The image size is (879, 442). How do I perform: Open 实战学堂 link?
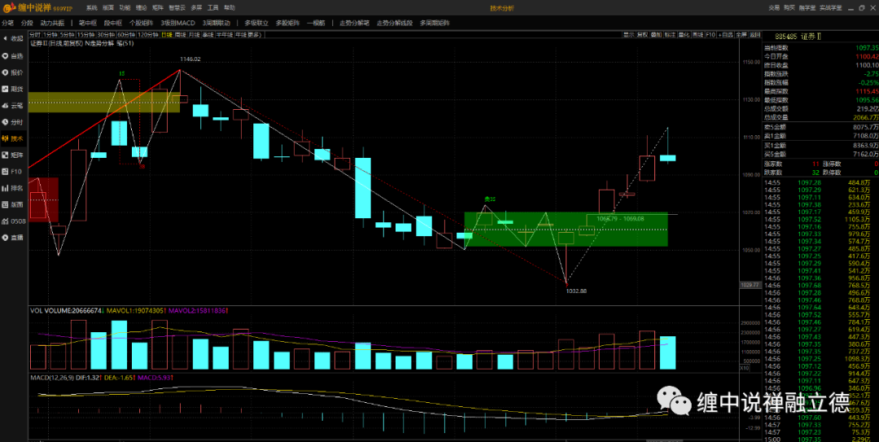830,8
